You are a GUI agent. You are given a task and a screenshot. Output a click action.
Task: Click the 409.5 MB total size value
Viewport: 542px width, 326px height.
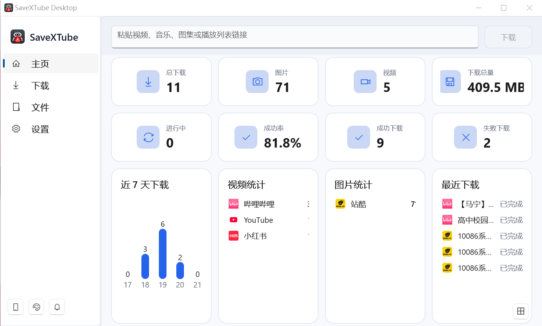tap(496, 87)
